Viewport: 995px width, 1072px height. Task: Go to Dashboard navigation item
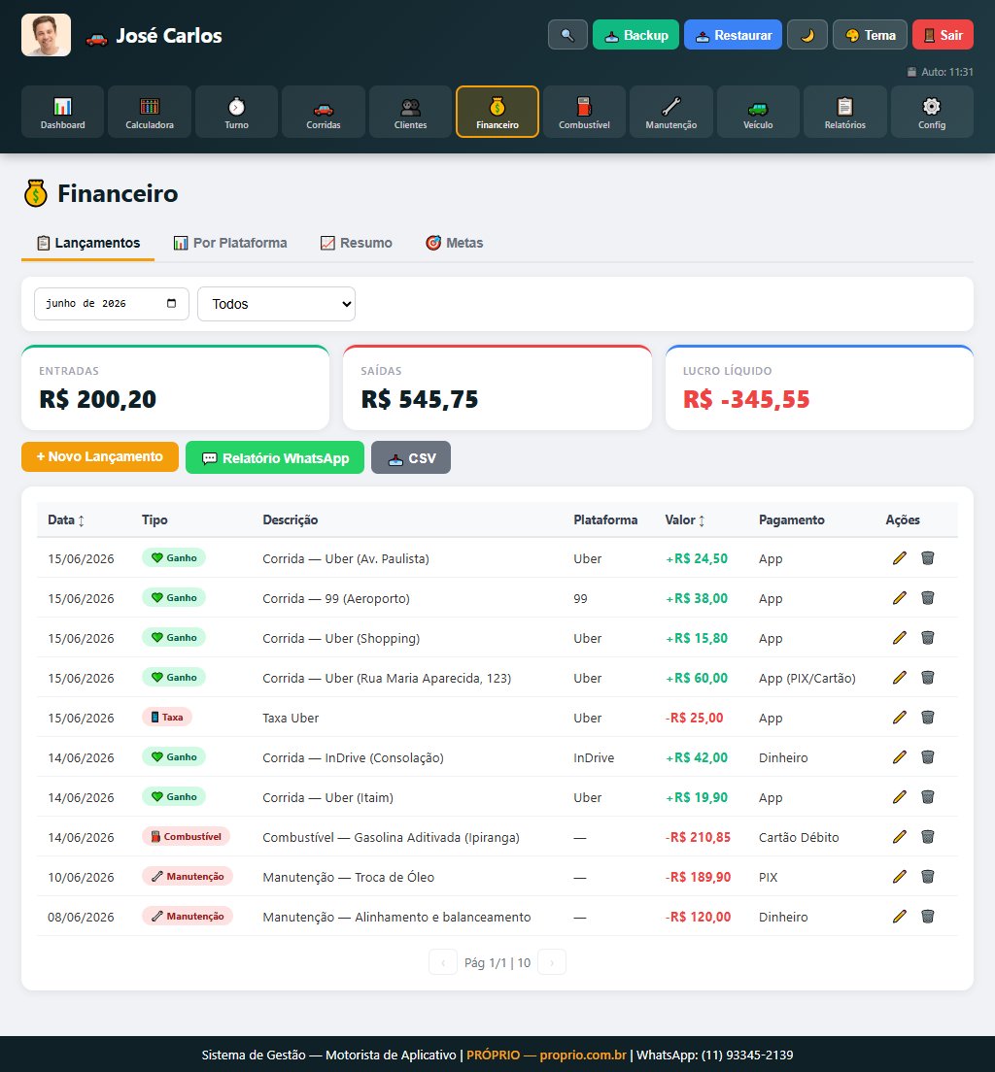62,112
